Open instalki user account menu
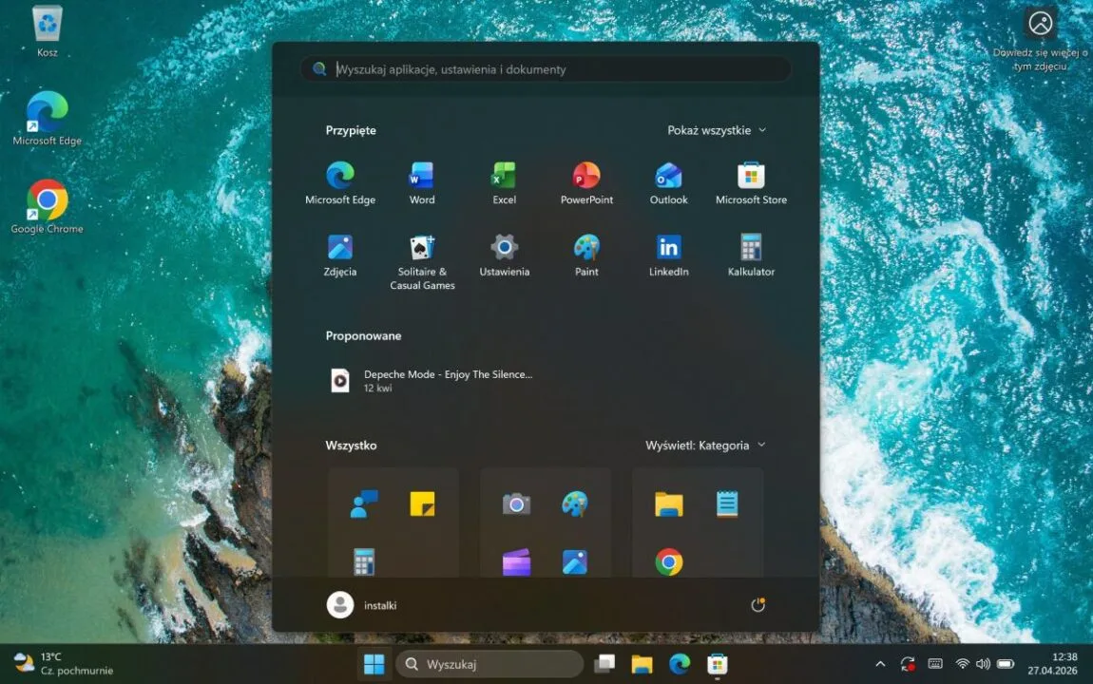The width and height of the screenshot is (1093, 684). pyautogui.click(x=362, y=605)
